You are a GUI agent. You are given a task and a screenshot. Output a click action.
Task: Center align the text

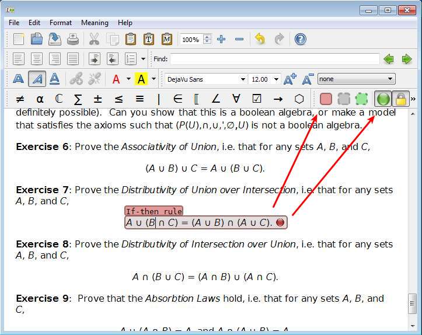point(37,59)
